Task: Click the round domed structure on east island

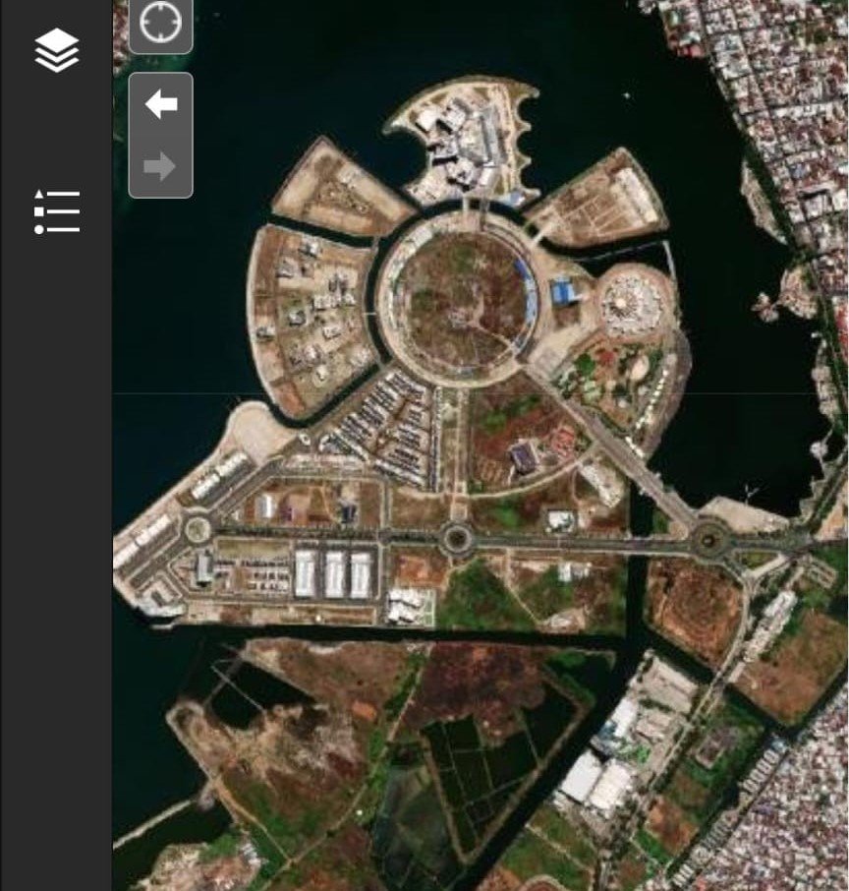Action: click(627, 300)
